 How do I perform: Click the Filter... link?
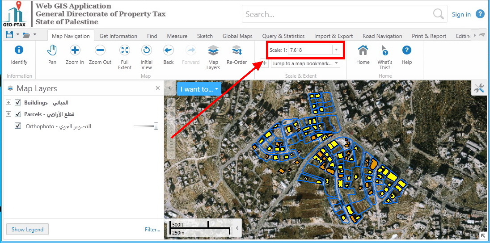click(152, 229)
